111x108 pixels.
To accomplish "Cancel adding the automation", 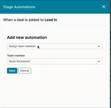I will pos(25,71).
